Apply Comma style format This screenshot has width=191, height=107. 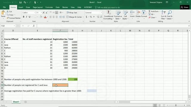coord(94,17)
